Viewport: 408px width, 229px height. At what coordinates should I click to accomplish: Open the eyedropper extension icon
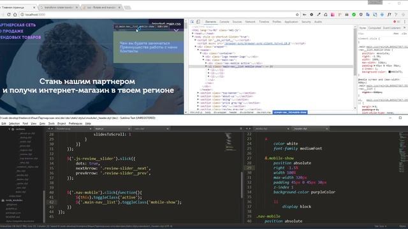coord(319,15)
